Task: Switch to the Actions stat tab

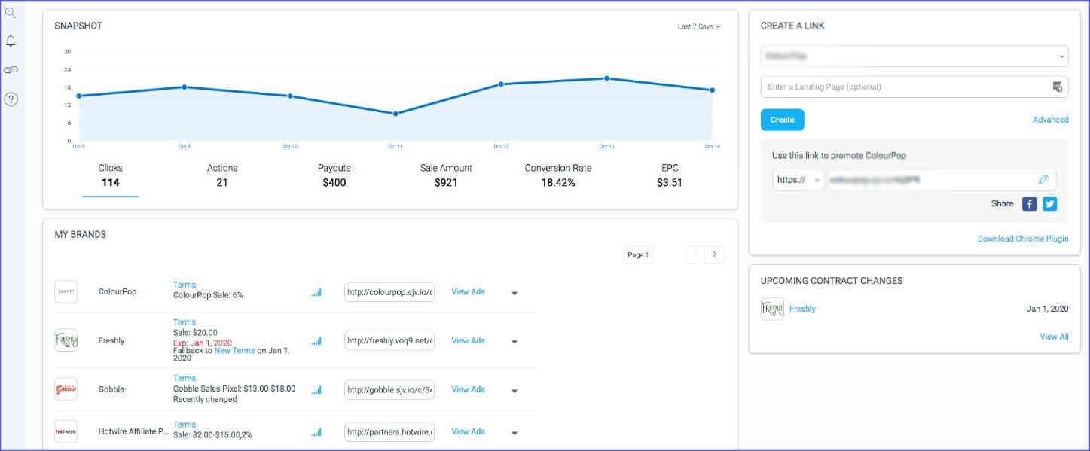Action: pyautogui.click(x=222, y=175)
